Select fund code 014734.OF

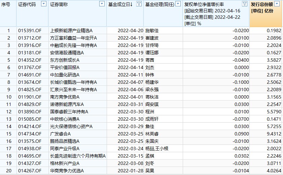[x=30, y=134]
